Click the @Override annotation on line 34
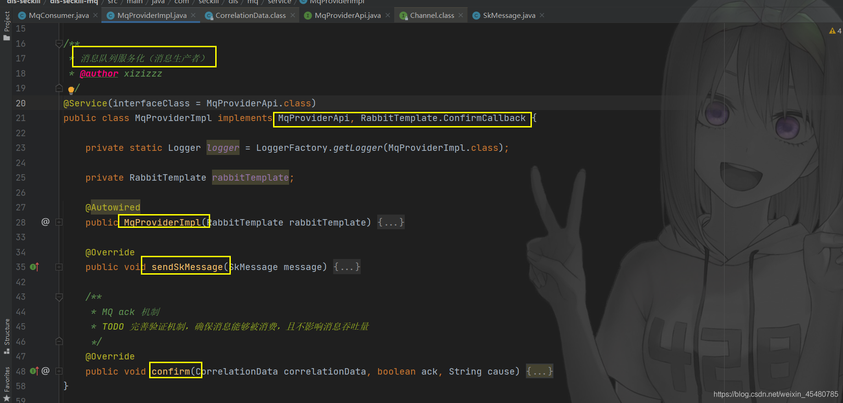 point(110,252)
